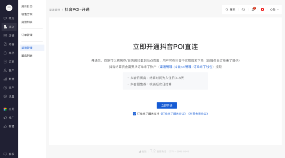Screen dimensions: 285x158
Task: Click the 立即开通抖音POI直连 heading
Action: [166, 47]
